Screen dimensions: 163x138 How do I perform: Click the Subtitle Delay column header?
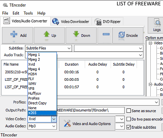(124, 64)
